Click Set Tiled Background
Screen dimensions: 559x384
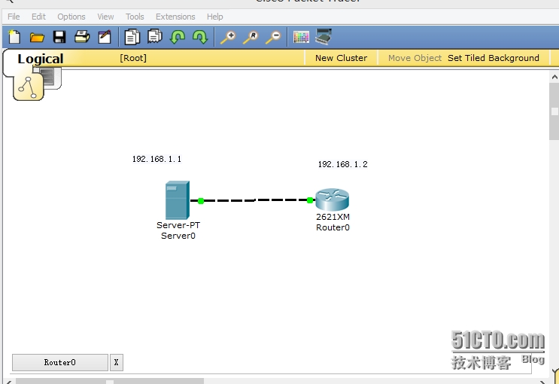point(494,58)
